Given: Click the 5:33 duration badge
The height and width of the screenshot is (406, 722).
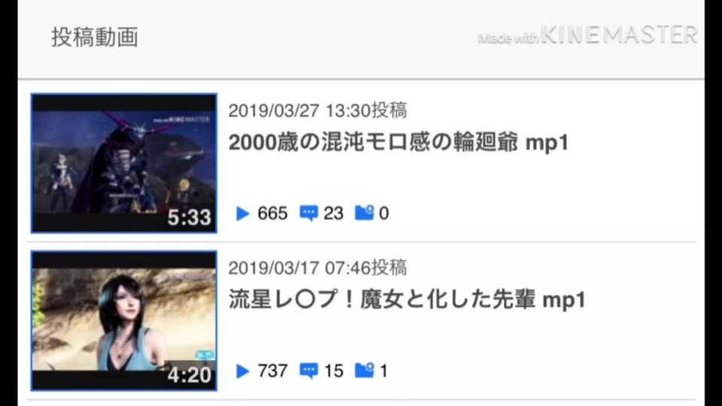Looking at the screenshot, I should point(190,218).
